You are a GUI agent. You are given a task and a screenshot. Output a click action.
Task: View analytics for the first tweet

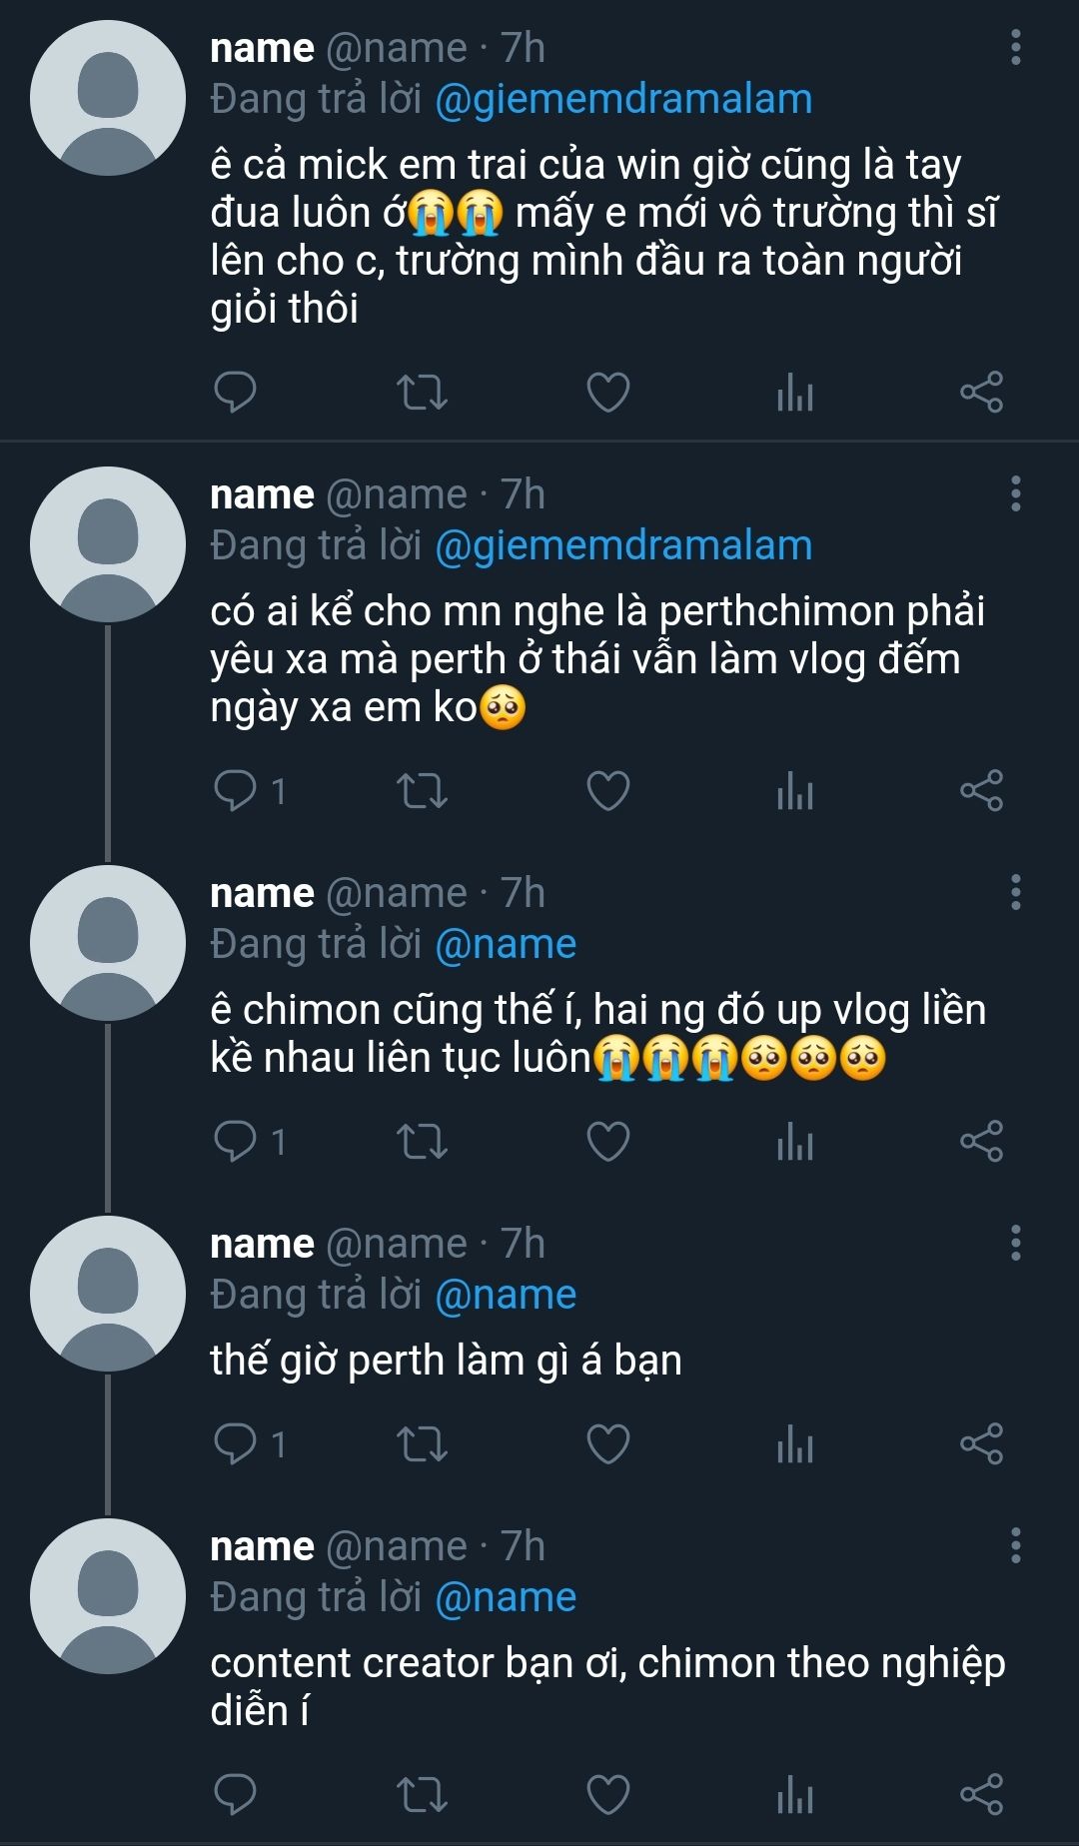coord(795,392)
